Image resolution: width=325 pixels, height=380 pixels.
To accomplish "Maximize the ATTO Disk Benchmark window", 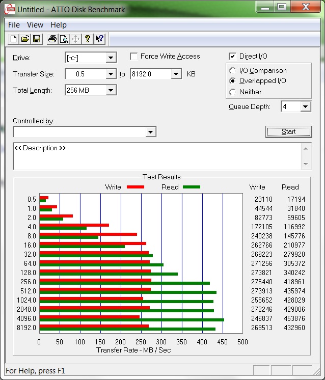I will coord(282,7).
